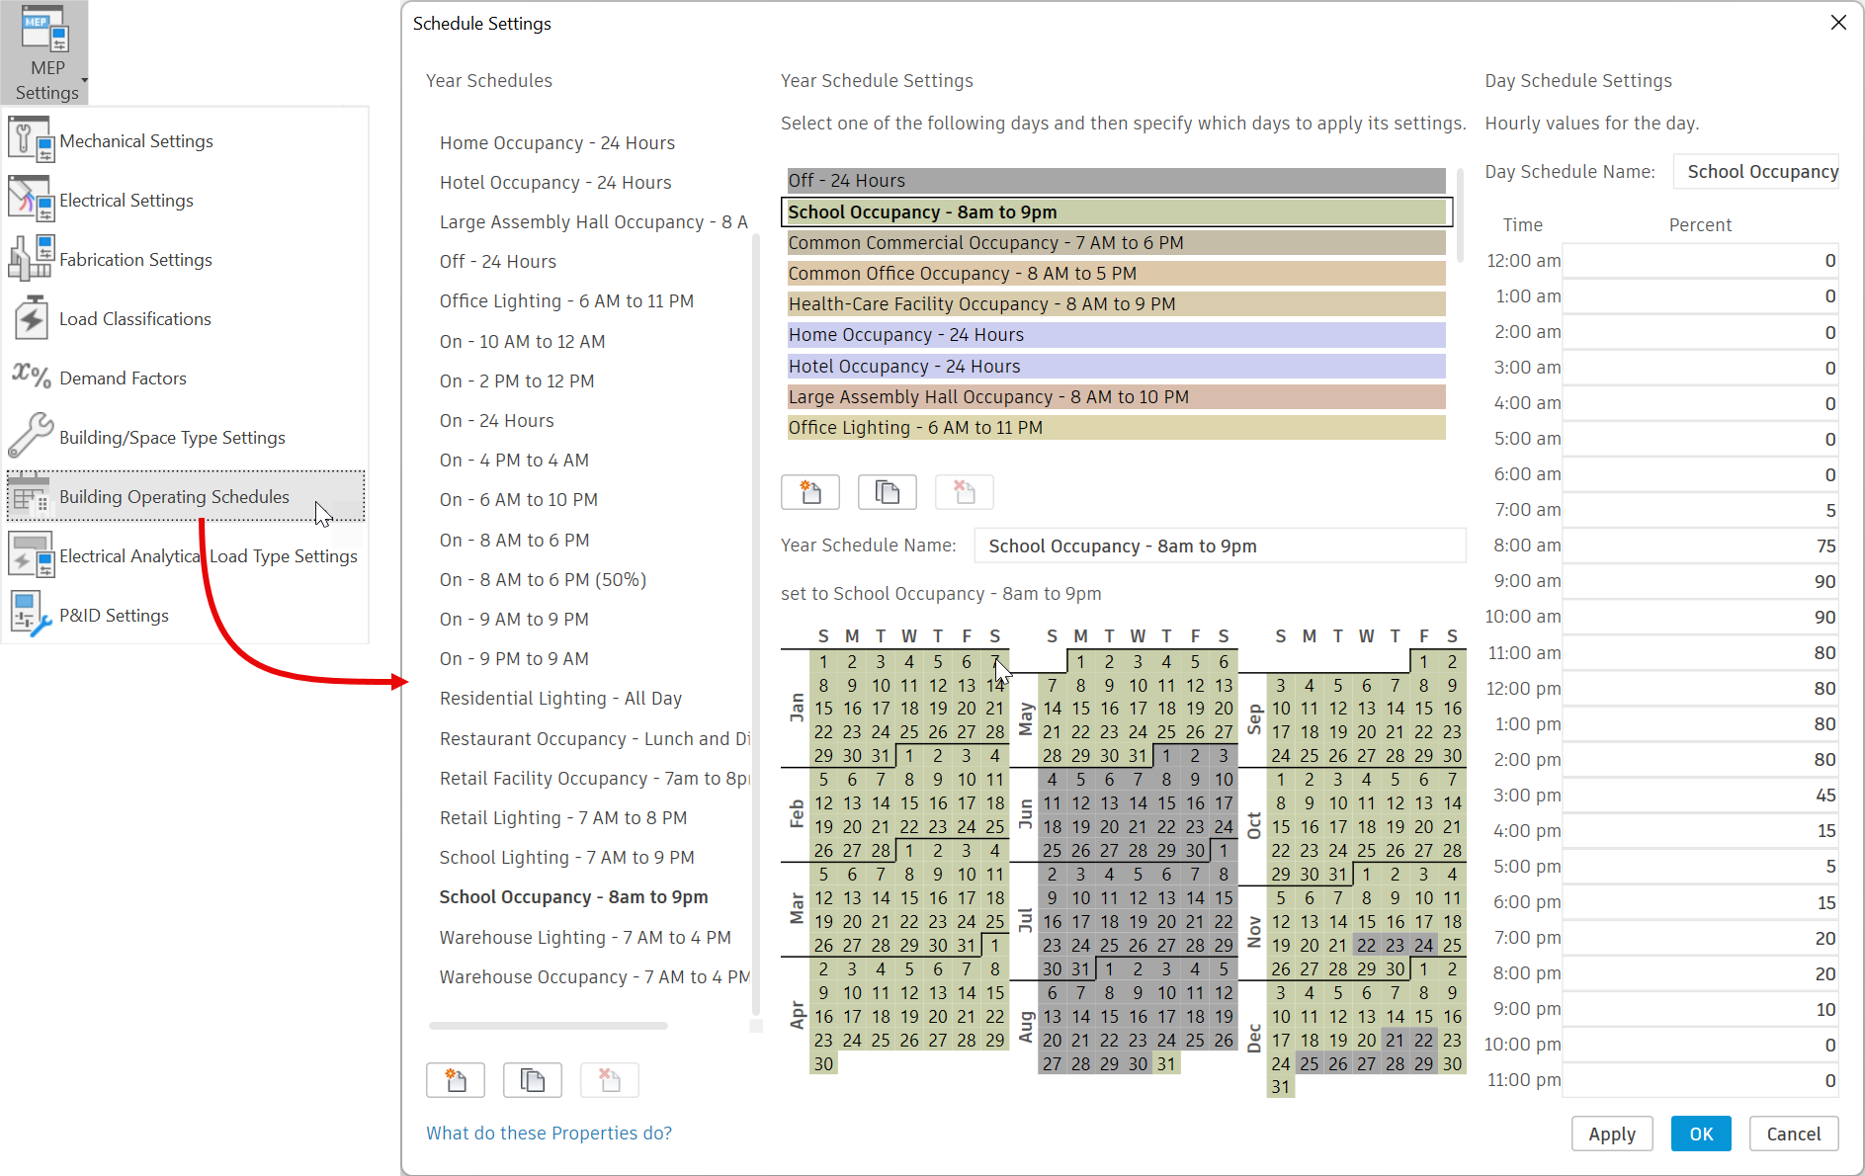Click December 31 in the calendar
Screen dimensions: 1865x1176
1281,1087
